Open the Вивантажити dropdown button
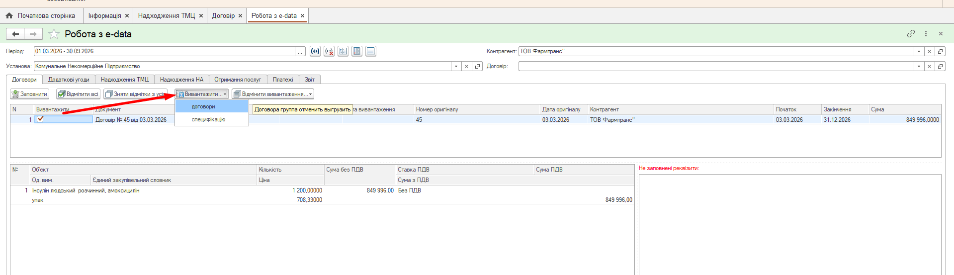 click(x=201, y=94)
